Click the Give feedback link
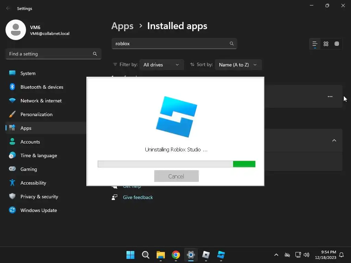This screenshot has height=263, width=351. (x=138, y=197)
